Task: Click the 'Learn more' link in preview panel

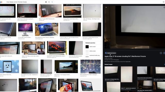Action: (x=128, y=62)
